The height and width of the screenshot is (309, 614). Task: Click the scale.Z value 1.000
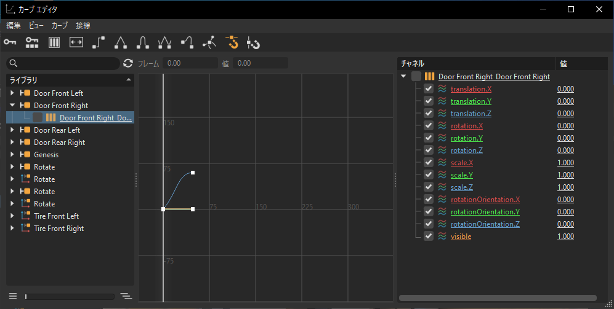click(565, 187)
